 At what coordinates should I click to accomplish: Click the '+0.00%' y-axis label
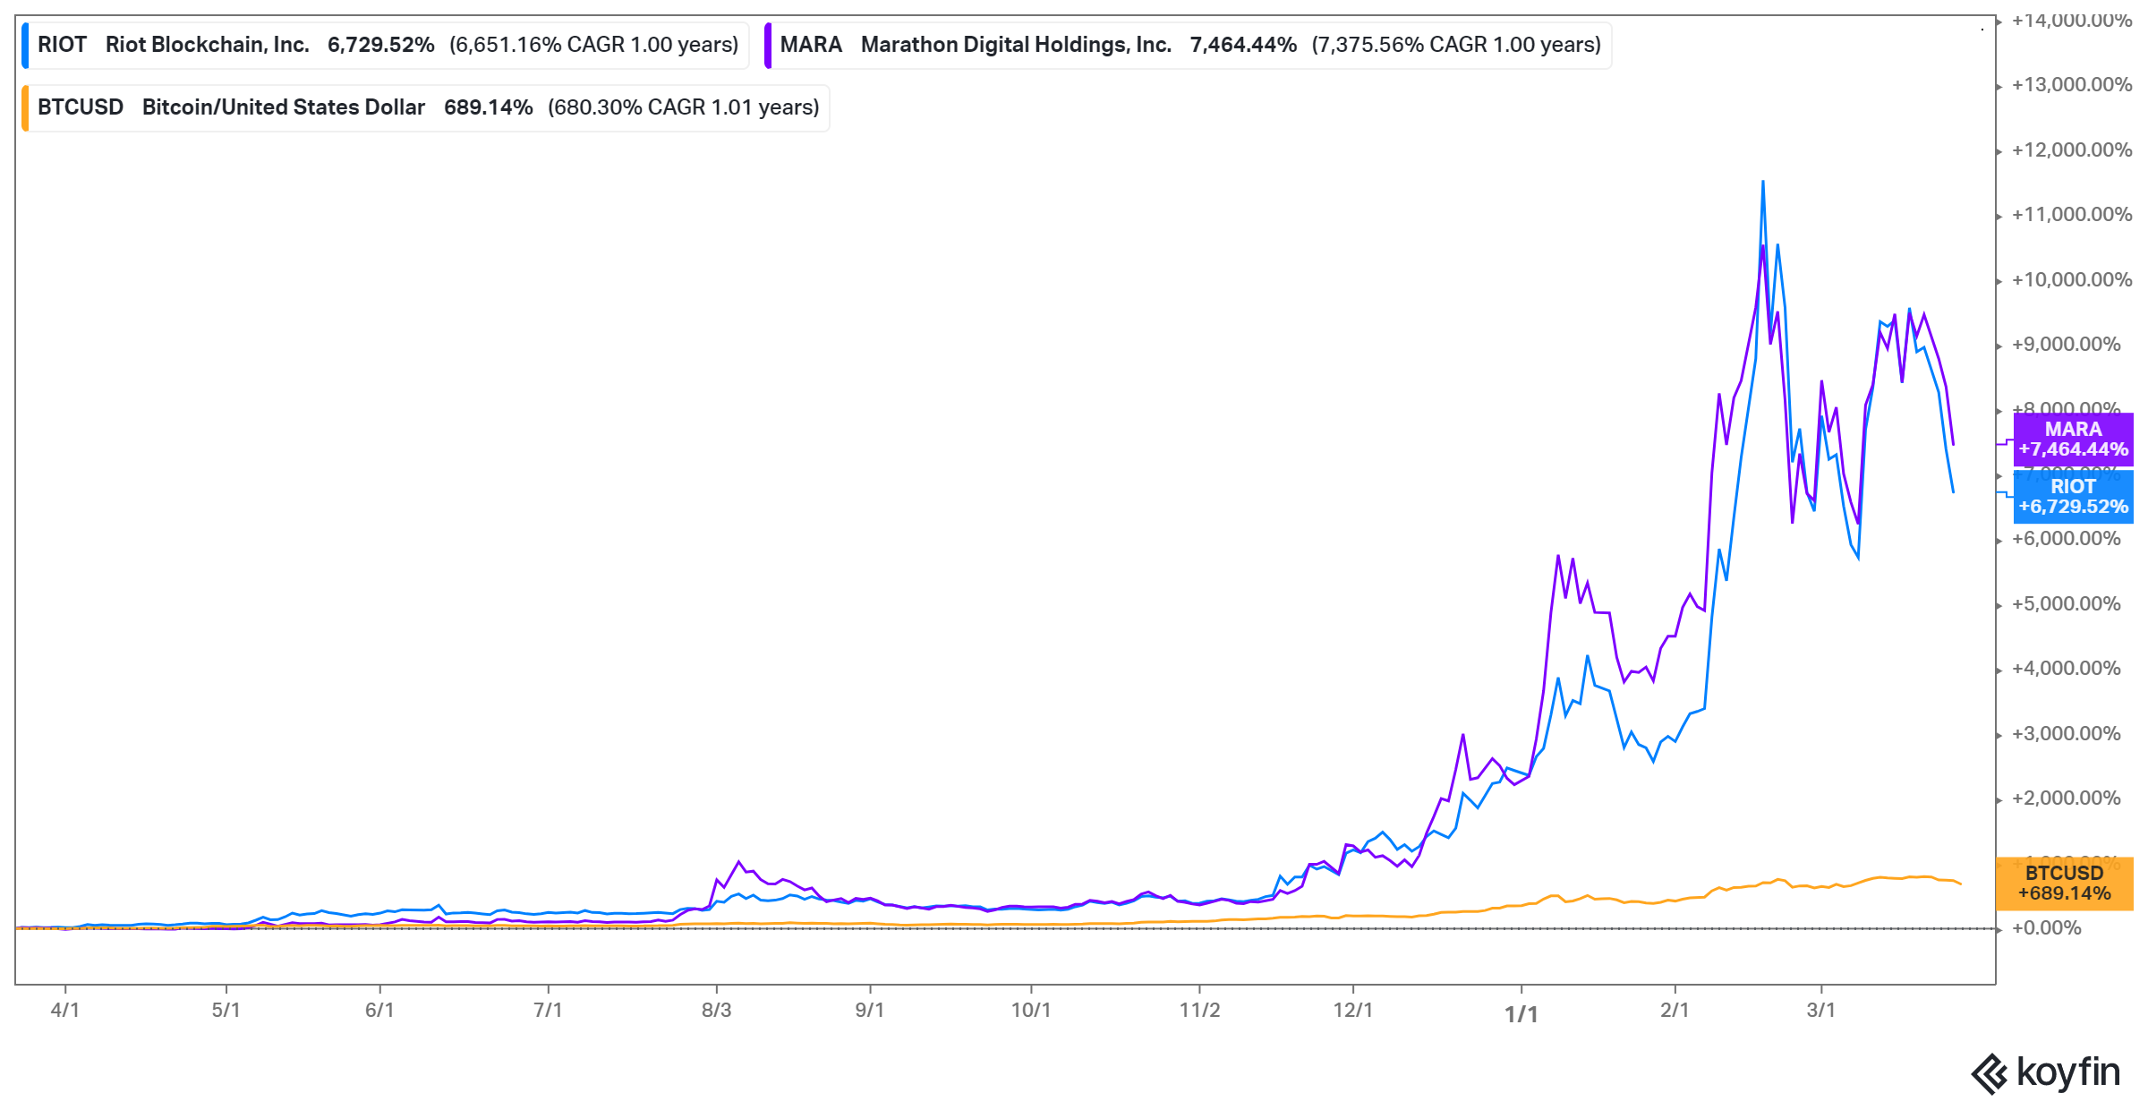pos(2047,928)
